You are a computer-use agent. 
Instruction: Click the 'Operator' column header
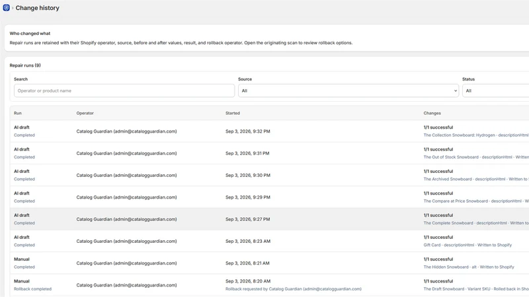[85, 113]
